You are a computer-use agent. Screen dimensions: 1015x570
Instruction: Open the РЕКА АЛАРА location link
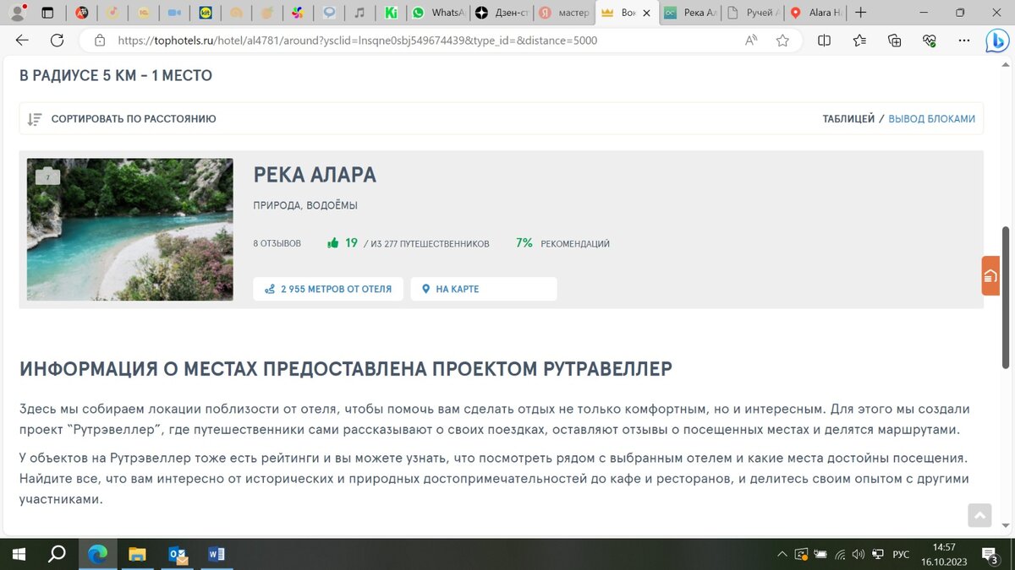click(315, 175)
